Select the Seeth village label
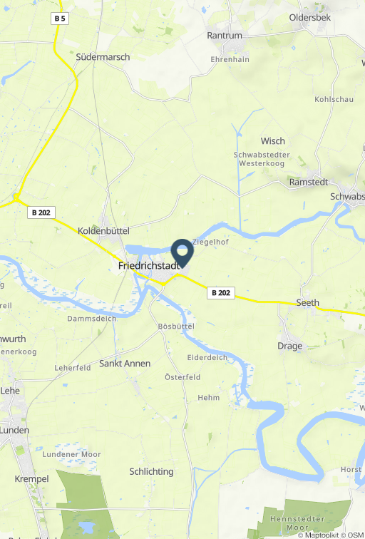365x539 pixels. [307, 303]
